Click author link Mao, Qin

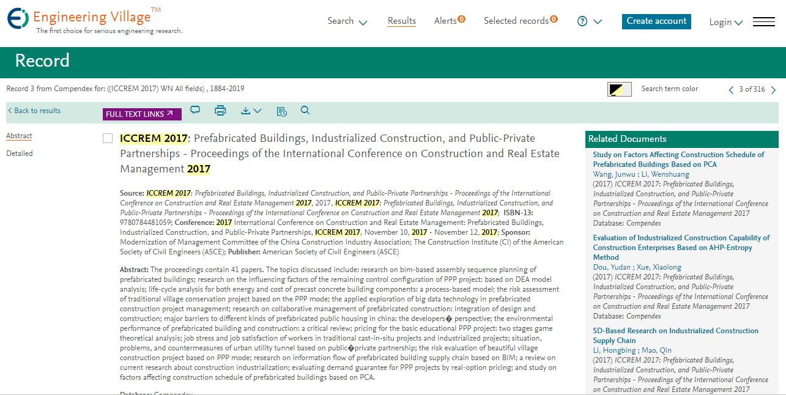pyautogui.click(x=657, y=350)
